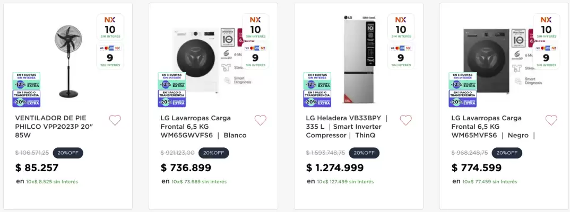Click the 9 sin interés cards badge on Heladera
The image size is (570, 212).
tap(401, 55)
